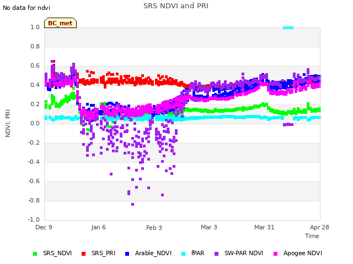The image size is (353, 264).
Task: Click the NDVI, PRI y-axis label
Action: pyautogui.click(x=8, y=123)
